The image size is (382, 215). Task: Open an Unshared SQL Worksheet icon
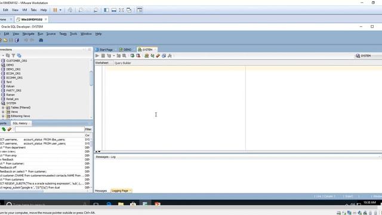click(x=147, y=56)
